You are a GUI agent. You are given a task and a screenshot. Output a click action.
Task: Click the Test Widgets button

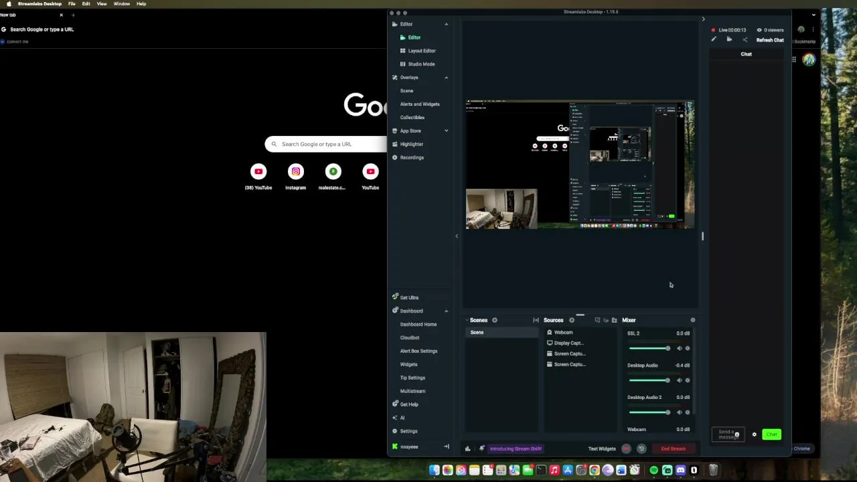click(601, 449)
